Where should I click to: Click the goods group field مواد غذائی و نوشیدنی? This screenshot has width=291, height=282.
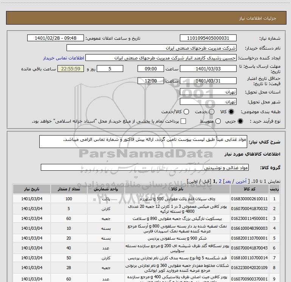145,167
